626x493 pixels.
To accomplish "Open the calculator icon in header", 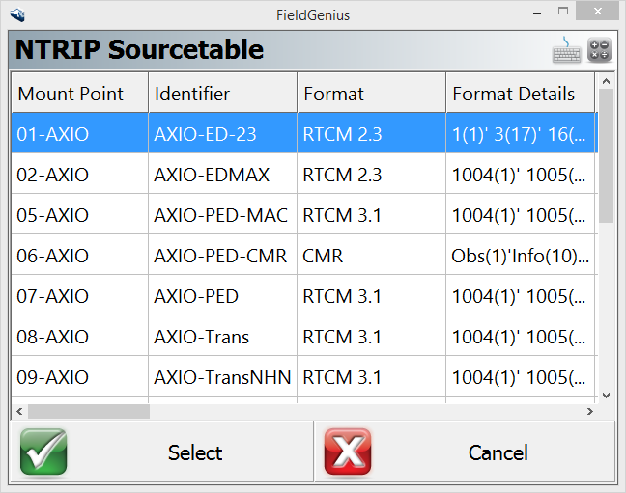I will tap(599, 50).
